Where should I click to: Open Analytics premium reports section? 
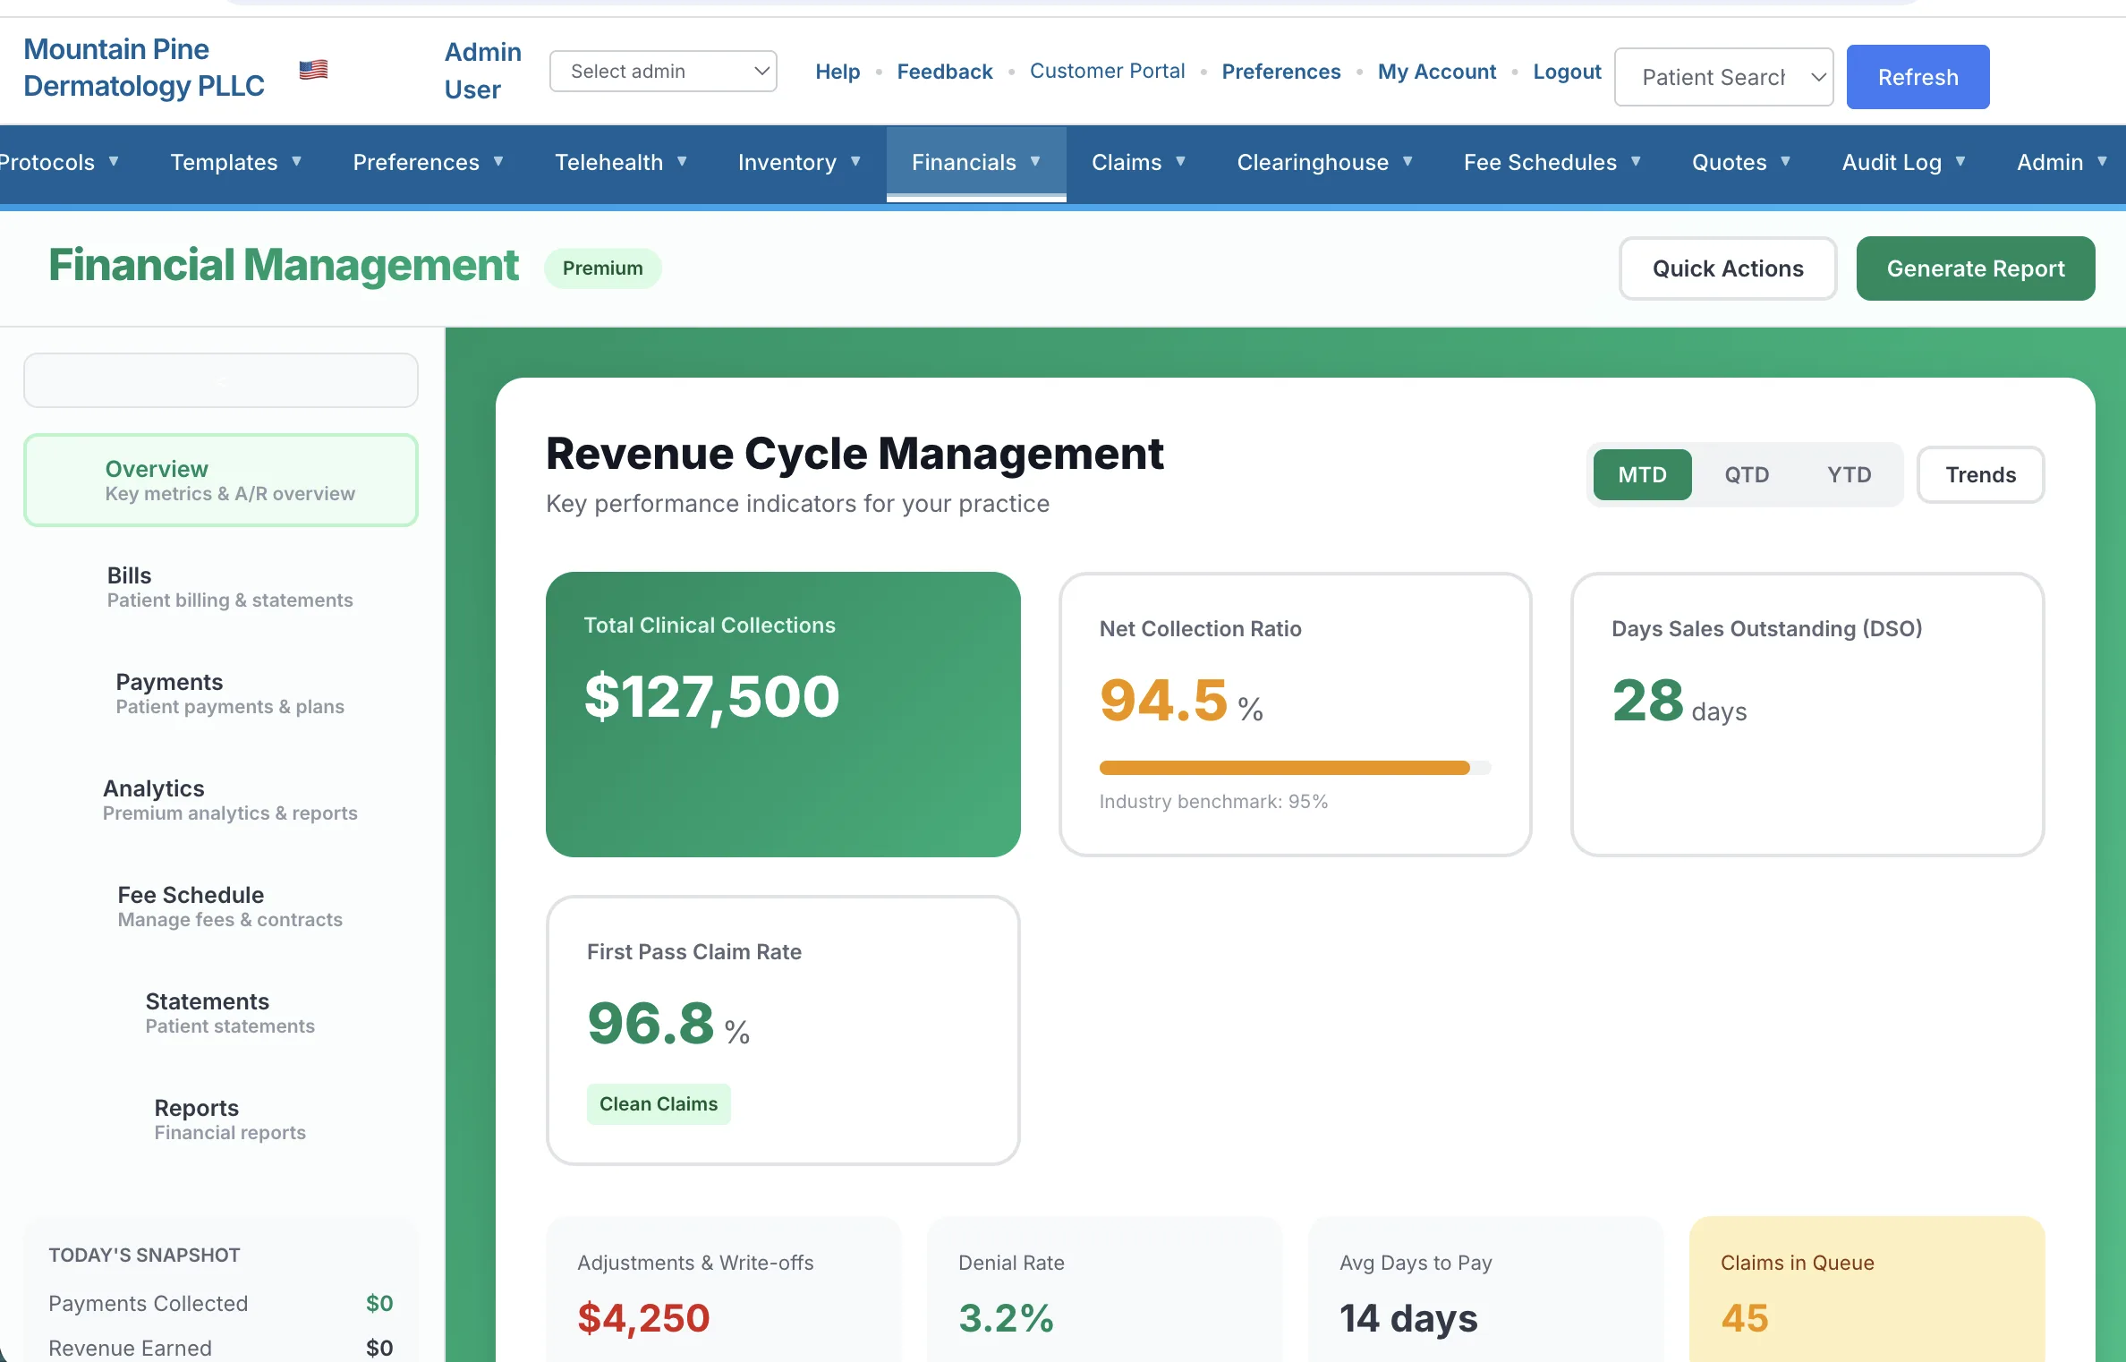[221, 800]
